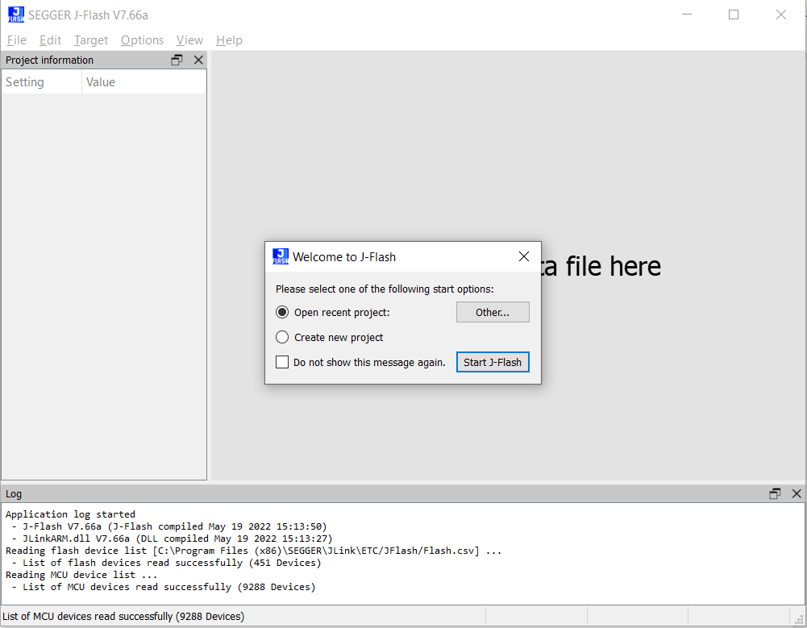
Task: Click the Other... button
Action: click(493, 312)
